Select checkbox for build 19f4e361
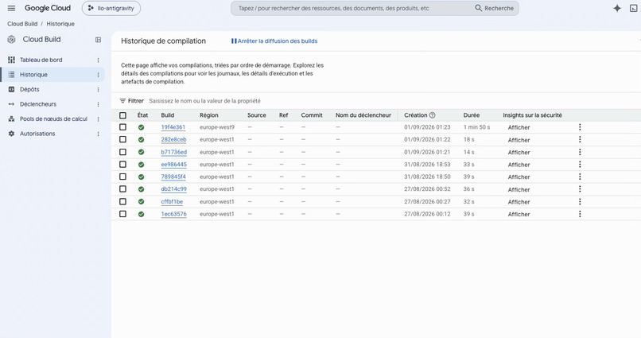This screenshot has height=338, width=641. [122, 127]
